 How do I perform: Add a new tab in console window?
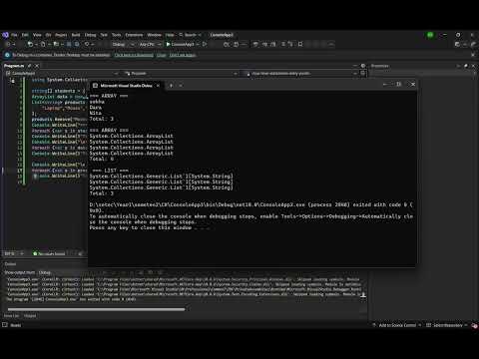[171, 86]
